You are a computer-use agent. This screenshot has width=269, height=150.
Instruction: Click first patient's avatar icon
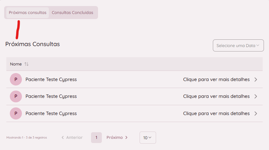pyautogui.click(x=16, y=79)
